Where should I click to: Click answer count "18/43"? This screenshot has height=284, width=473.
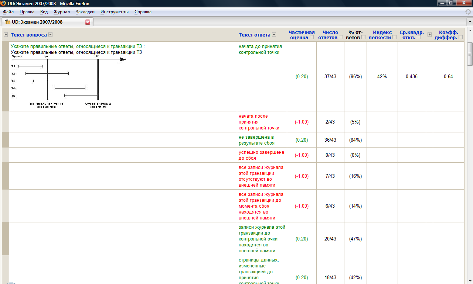pyautogui.click(x=330, y=278)
